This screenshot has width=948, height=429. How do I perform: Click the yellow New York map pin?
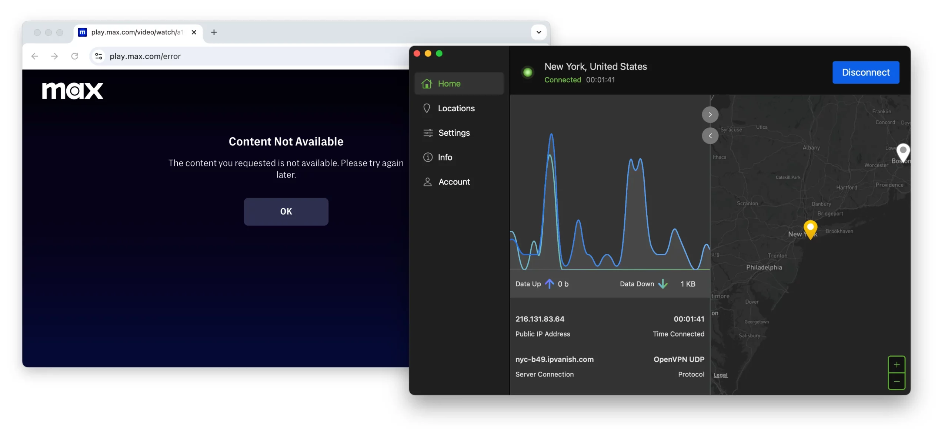(810, 229)
